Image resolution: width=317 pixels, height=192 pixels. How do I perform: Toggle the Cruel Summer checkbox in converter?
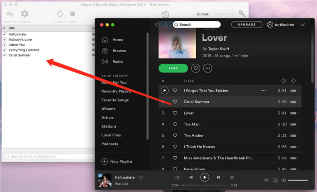tap(5, 55)
